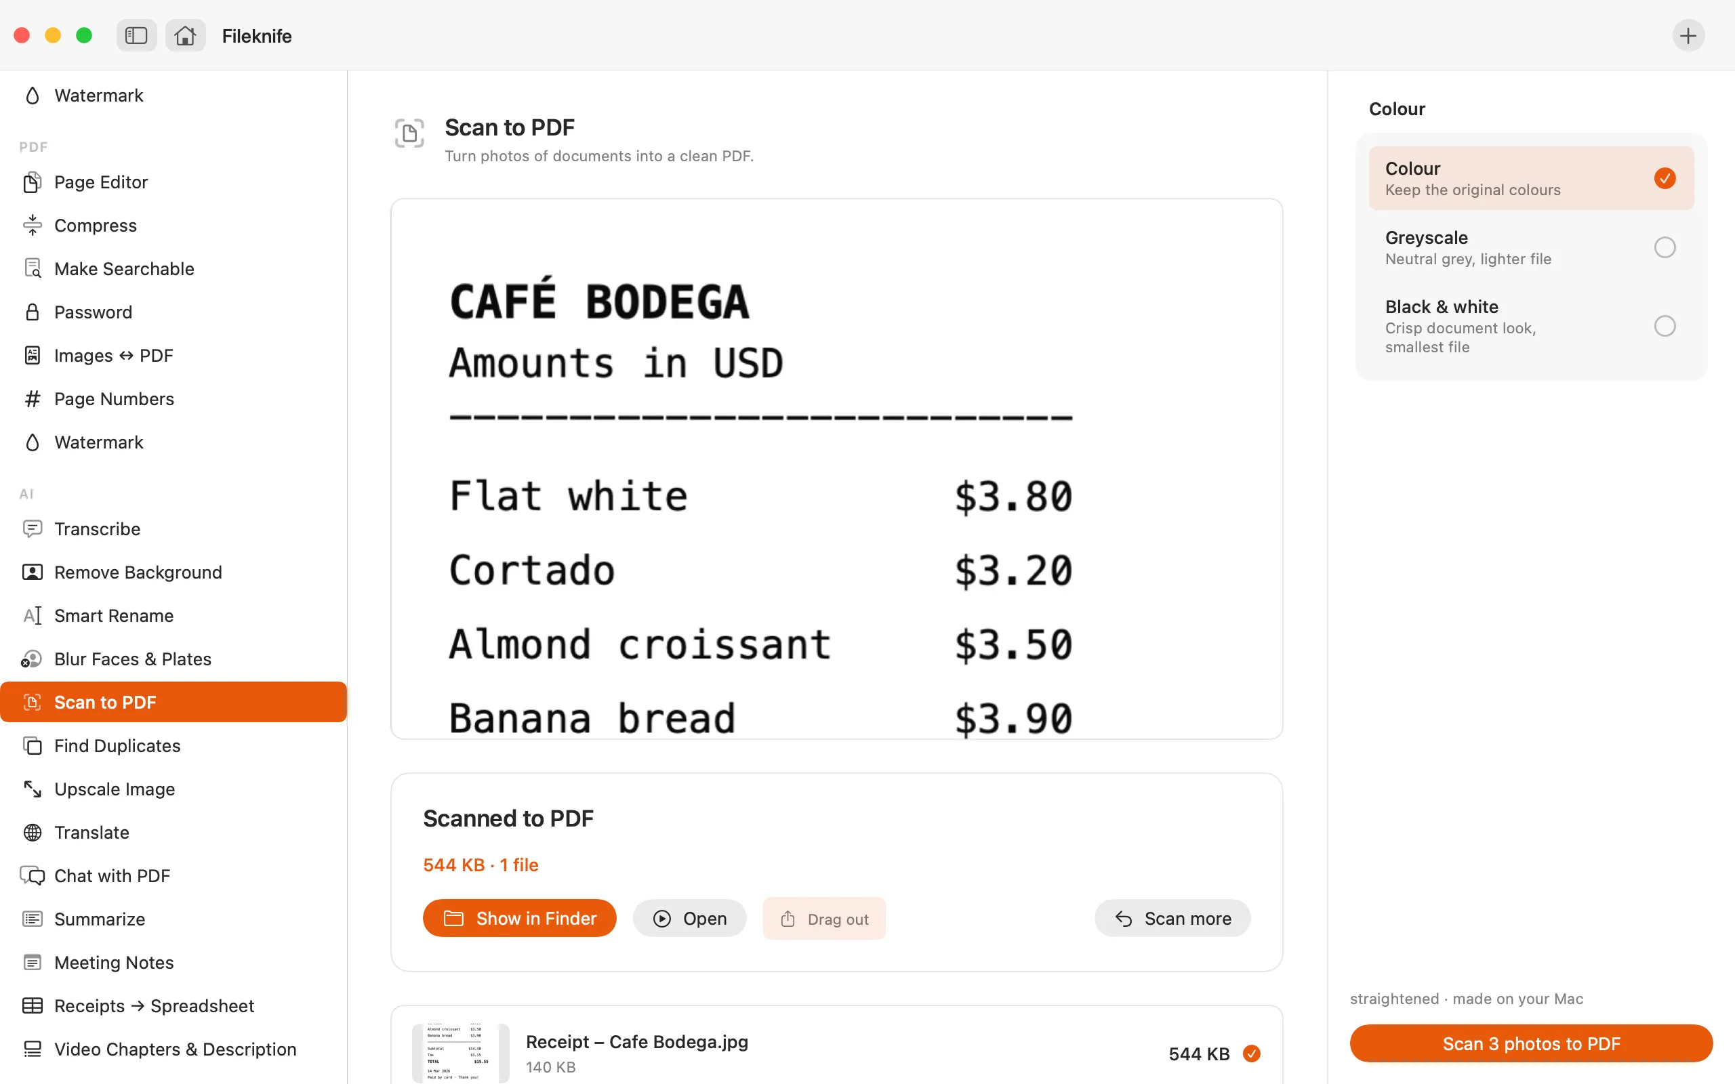Toggle checkmark for Receipt – Cafe Bodega.jpg

pos(1252,1053)
